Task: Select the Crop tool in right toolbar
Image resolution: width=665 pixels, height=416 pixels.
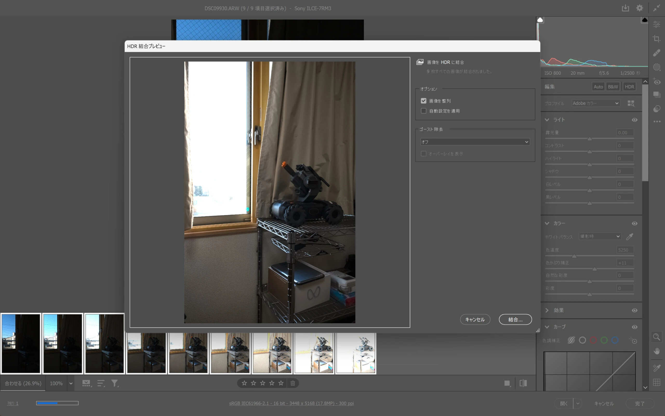Action: tap(657, 38)
